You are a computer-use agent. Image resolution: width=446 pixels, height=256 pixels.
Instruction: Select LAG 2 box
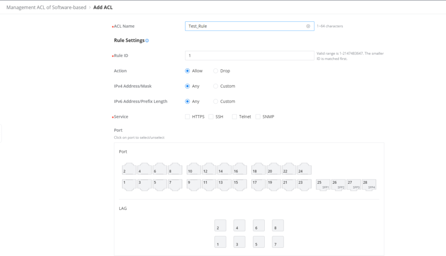[x=220, y=225]
